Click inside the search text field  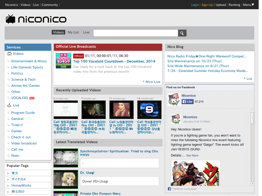click(x=136, y=33)
